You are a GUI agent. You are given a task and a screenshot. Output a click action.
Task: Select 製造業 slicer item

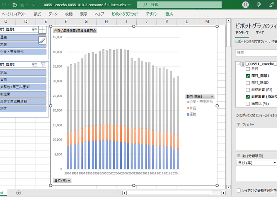pos(23,94)
